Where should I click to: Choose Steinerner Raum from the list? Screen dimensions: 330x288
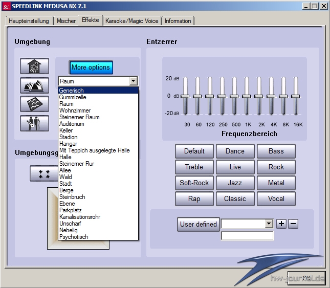coord(98,117)
